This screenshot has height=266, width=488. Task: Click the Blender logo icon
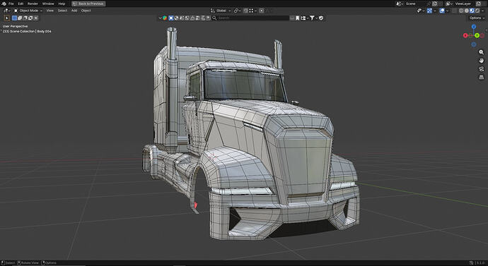[x=4, y=4]
